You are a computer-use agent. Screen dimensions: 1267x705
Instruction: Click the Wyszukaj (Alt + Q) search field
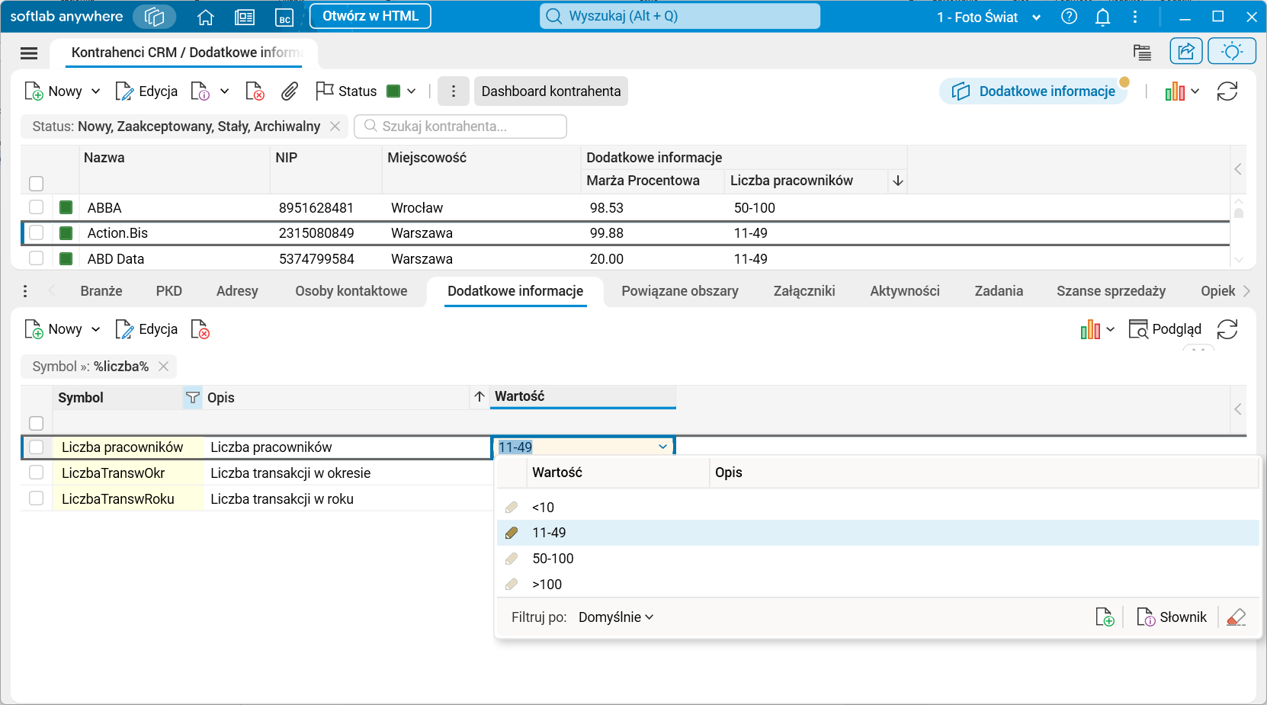click(680, 16)
